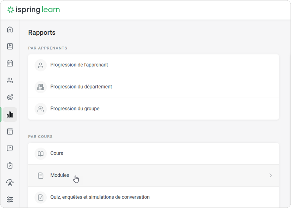The image size is (291, 208).
Task: Open the info box icon in sidebar
Action: pyautogui.click(x=10, y=132)
